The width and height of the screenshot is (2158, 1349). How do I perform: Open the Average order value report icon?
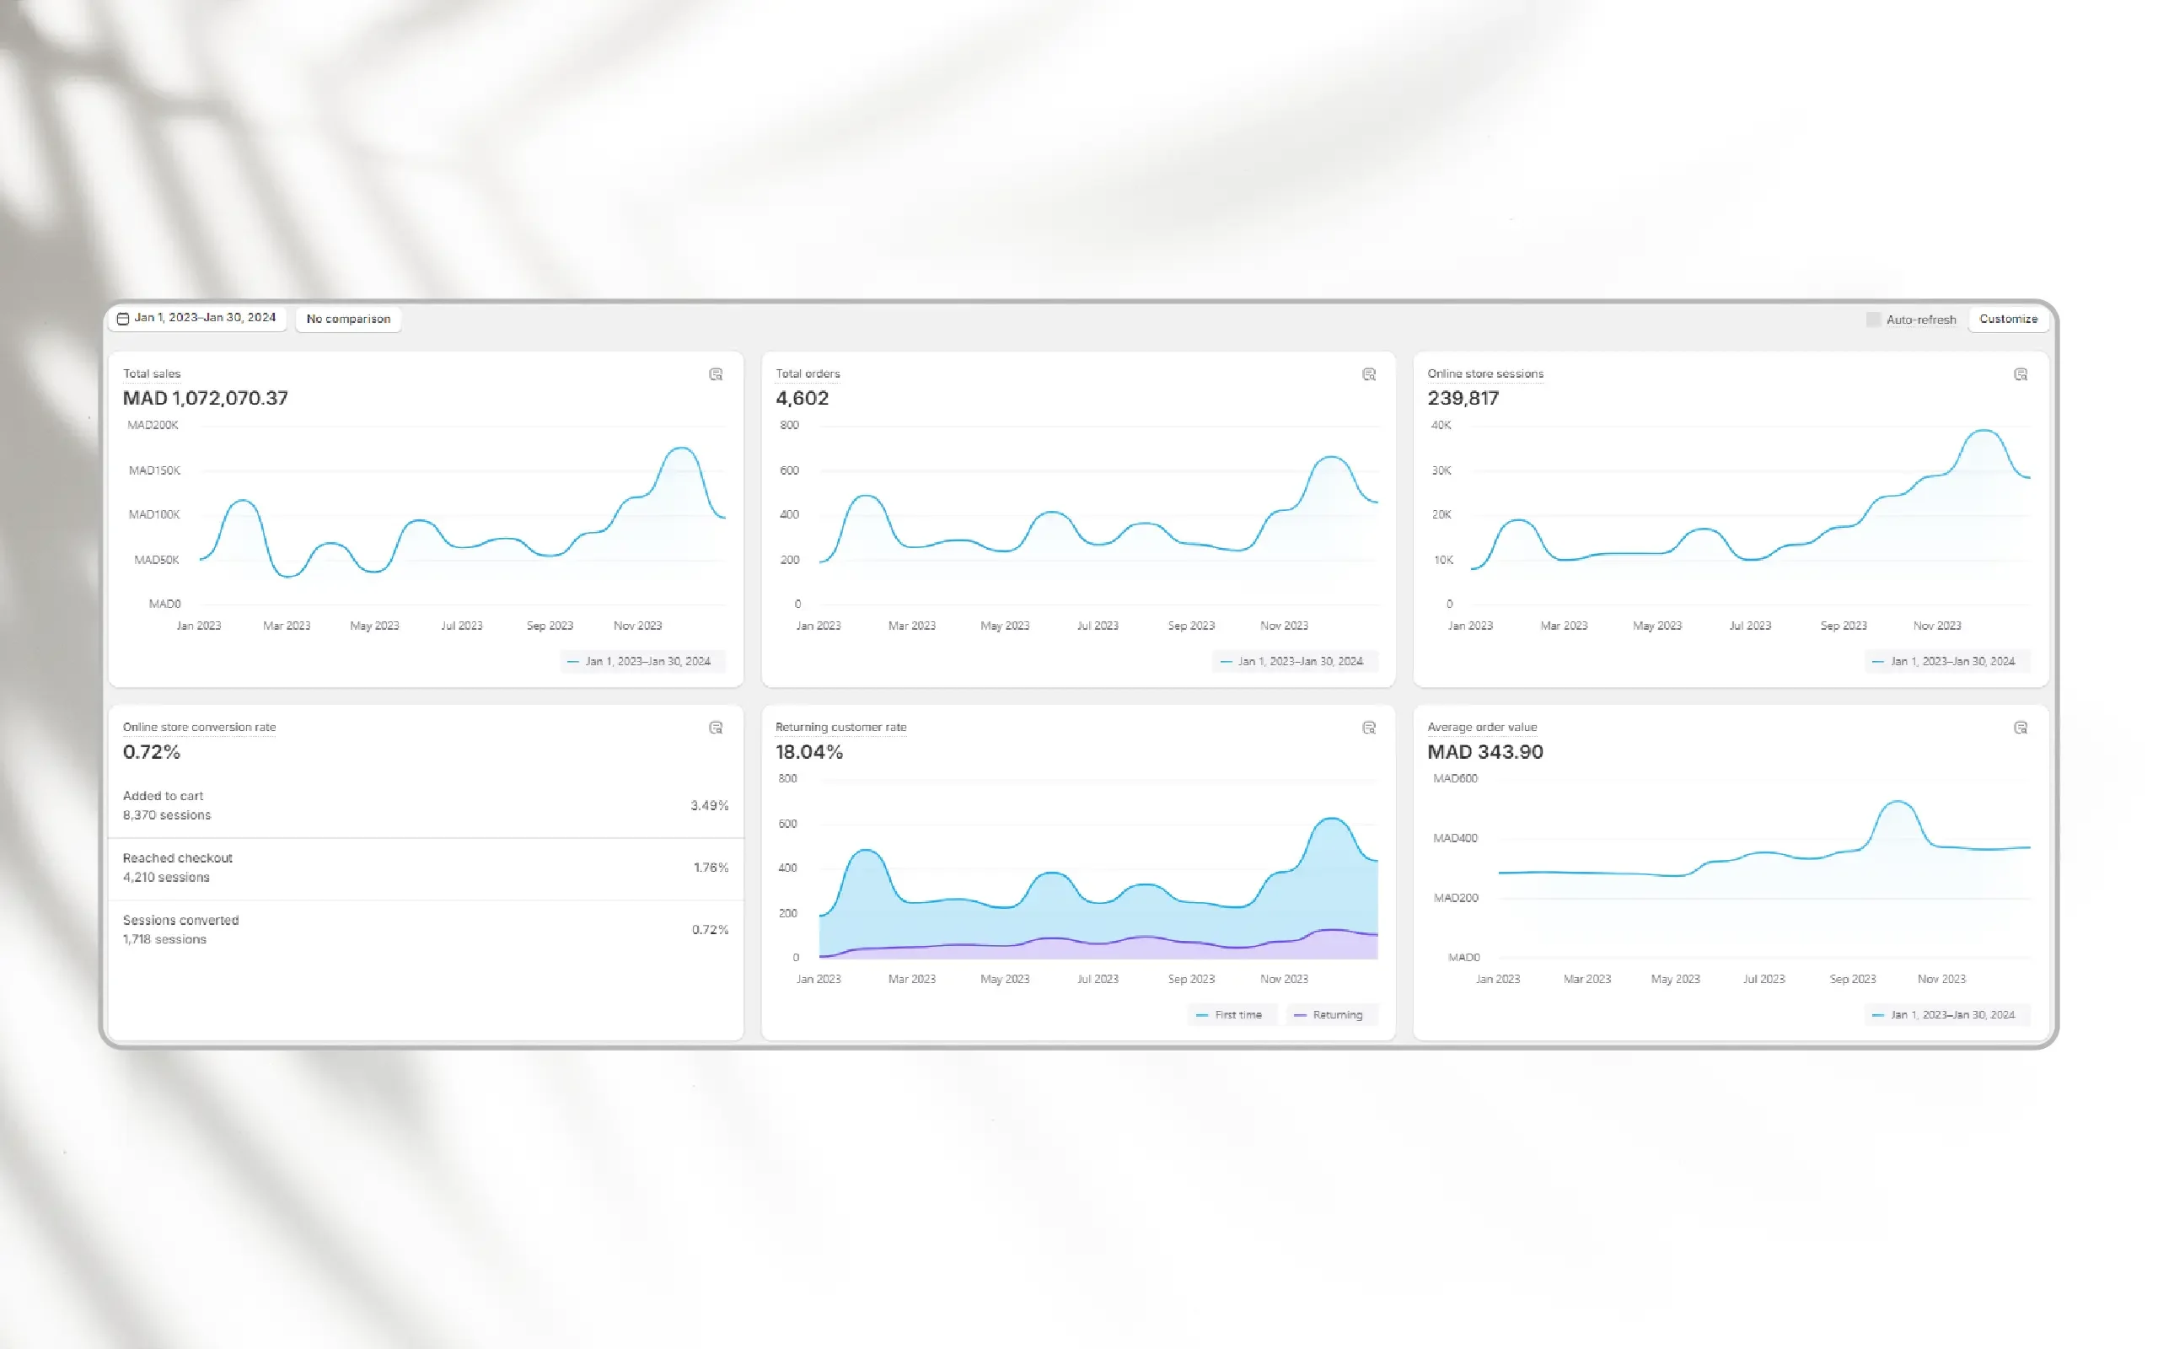(2021, 727)
